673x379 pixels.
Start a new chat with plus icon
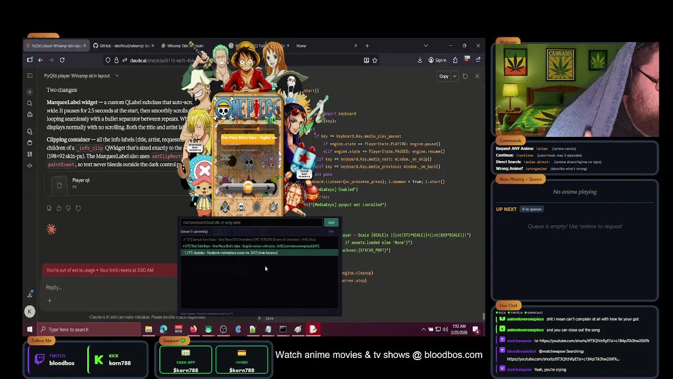pyautogui.click(x=30, y=92)
